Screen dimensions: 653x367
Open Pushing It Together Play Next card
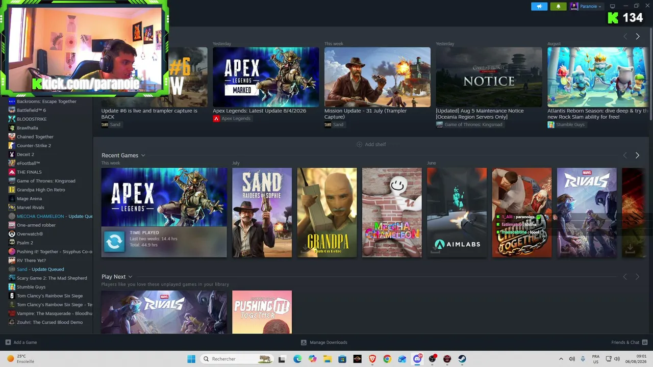(x=262, y=312)
